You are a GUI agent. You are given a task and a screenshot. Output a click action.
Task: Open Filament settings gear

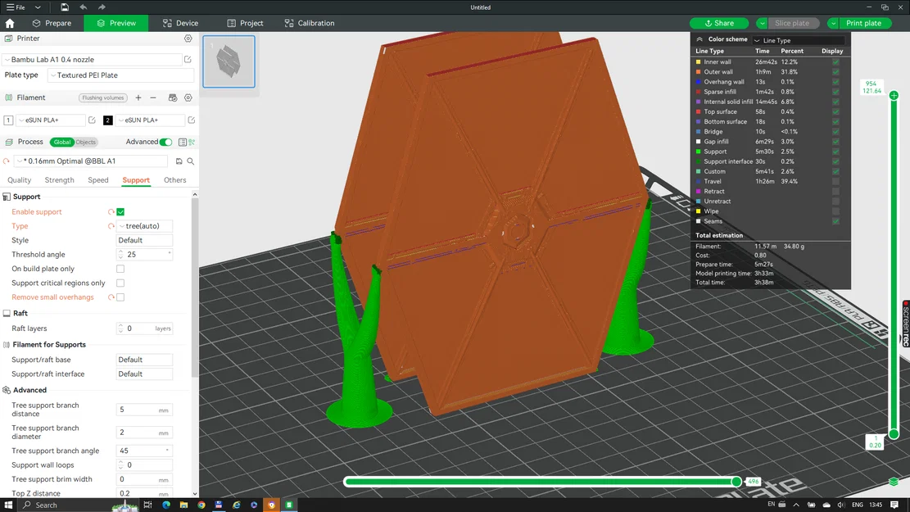pyautogui.click(x=188, y=97)
